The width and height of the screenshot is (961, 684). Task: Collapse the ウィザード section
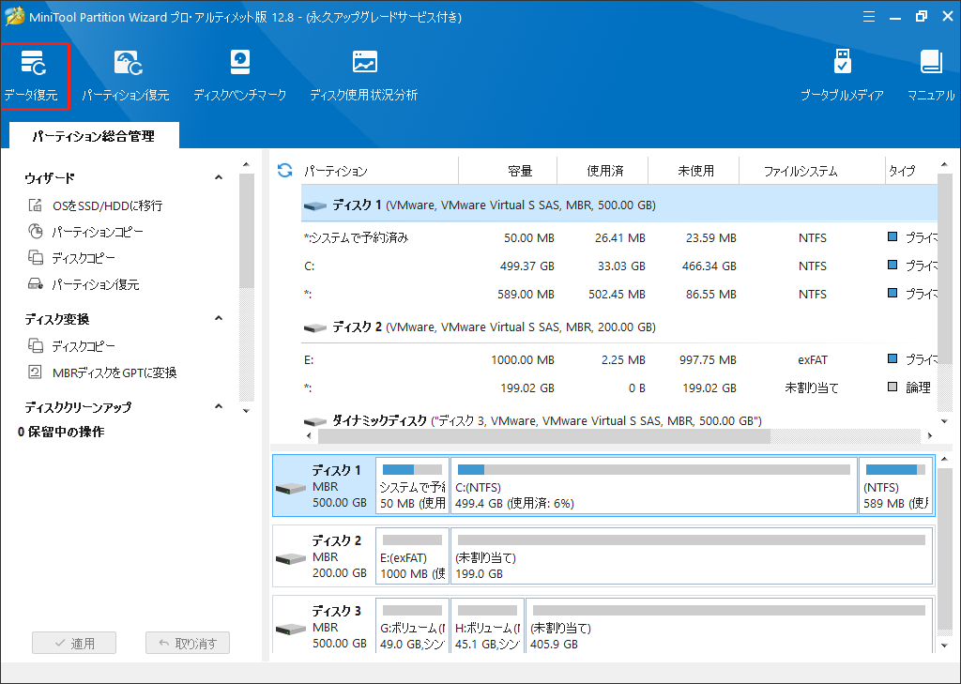coord(218,176)
